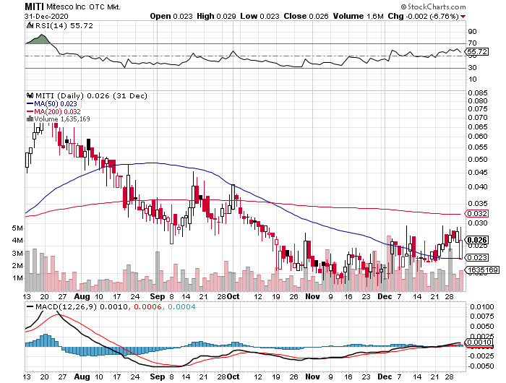Click the 70 overbought level on RSI axis
The height and width of the screenshot is (383, 506).
point(472,43)
